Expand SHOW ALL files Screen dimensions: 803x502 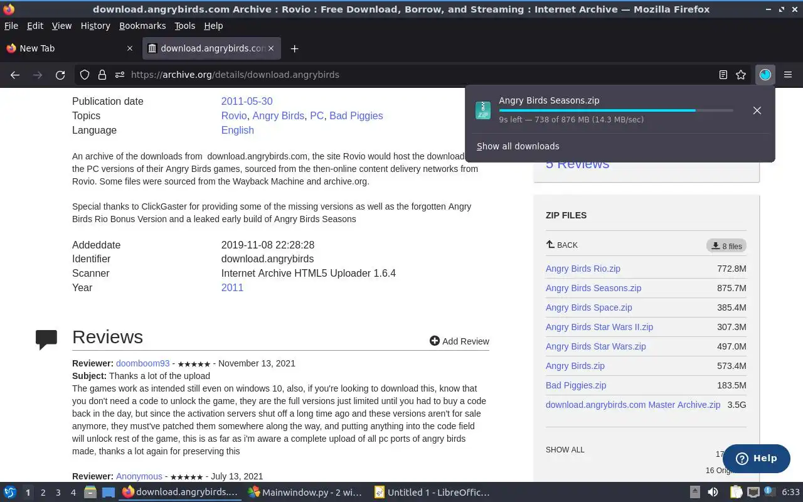coord(565,450)
